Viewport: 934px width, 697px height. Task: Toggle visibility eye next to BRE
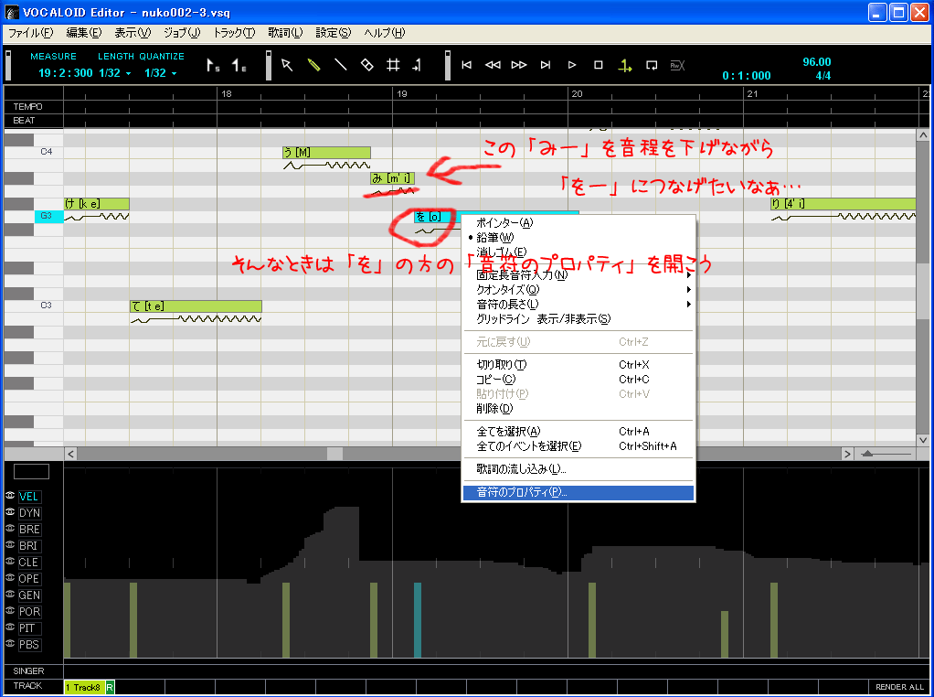pyautogui.click(x=10, y=529)
